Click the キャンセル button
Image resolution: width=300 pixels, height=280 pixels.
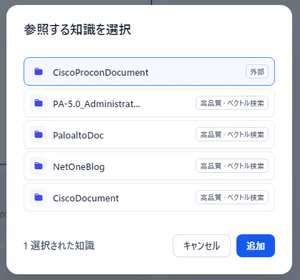(201, 246)
